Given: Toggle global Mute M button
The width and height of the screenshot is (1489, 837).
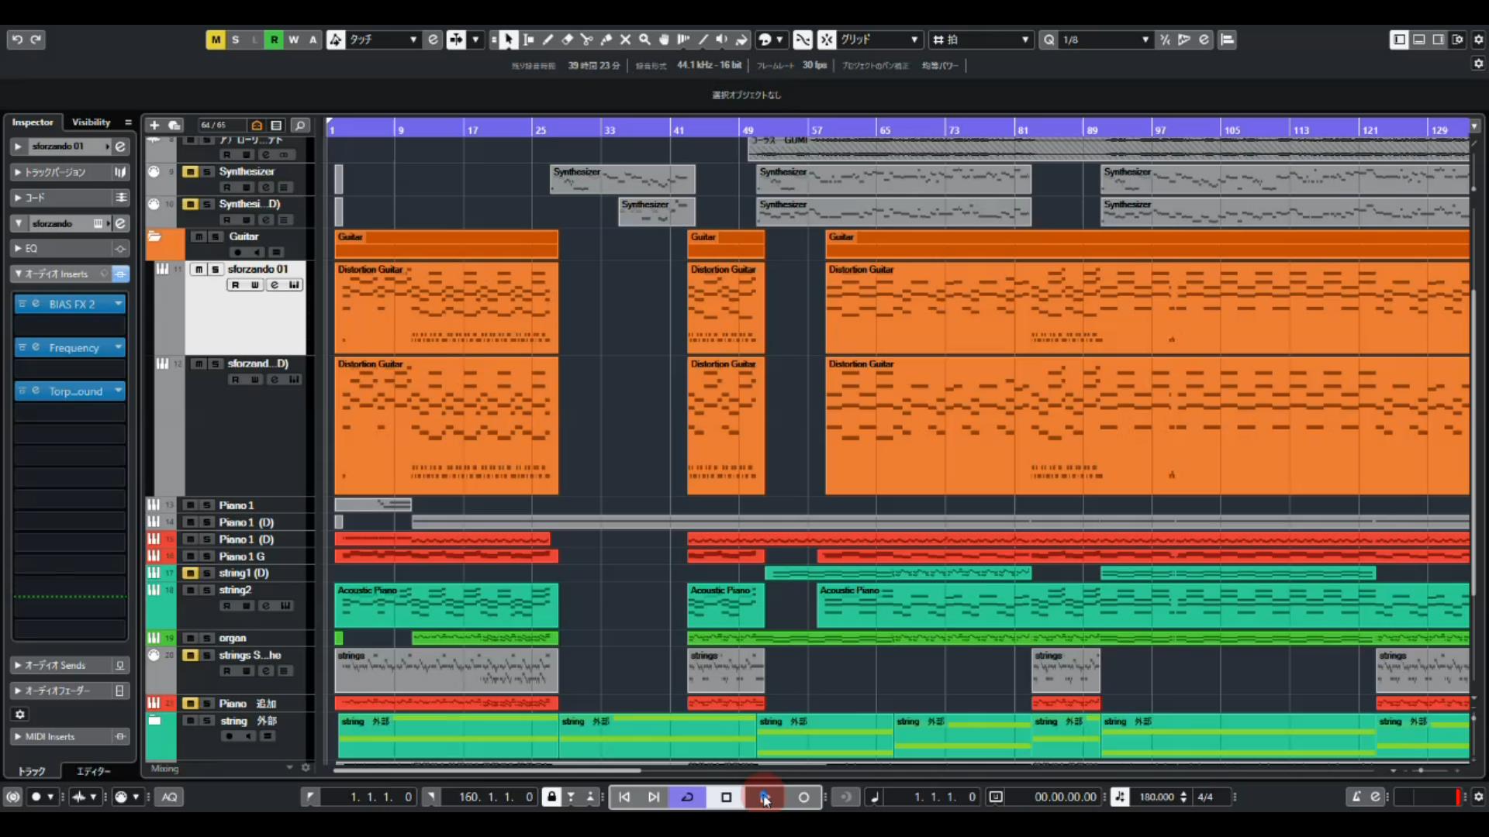Looking at the screenshot, I should pos(216,40).
